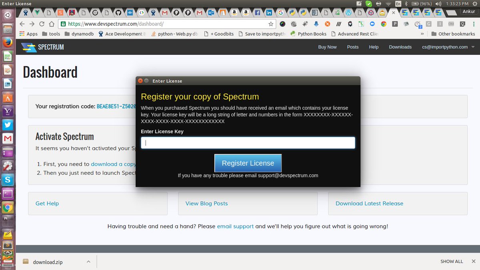Viewport: 480px width, 270px height.
Task: Switch to the Google browser tab
Action: click(x=281, y=13)
